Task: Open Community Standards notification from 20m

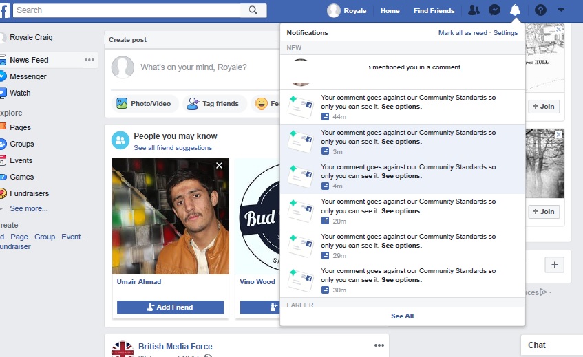Action: [403, 211]
